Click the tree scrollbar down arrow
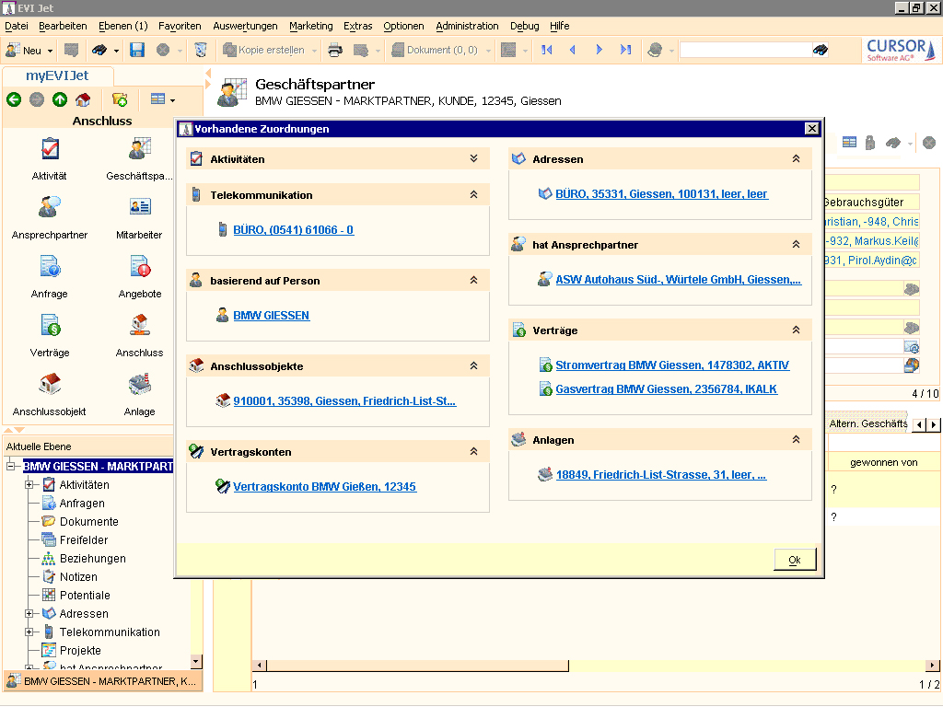 point(194,660)
